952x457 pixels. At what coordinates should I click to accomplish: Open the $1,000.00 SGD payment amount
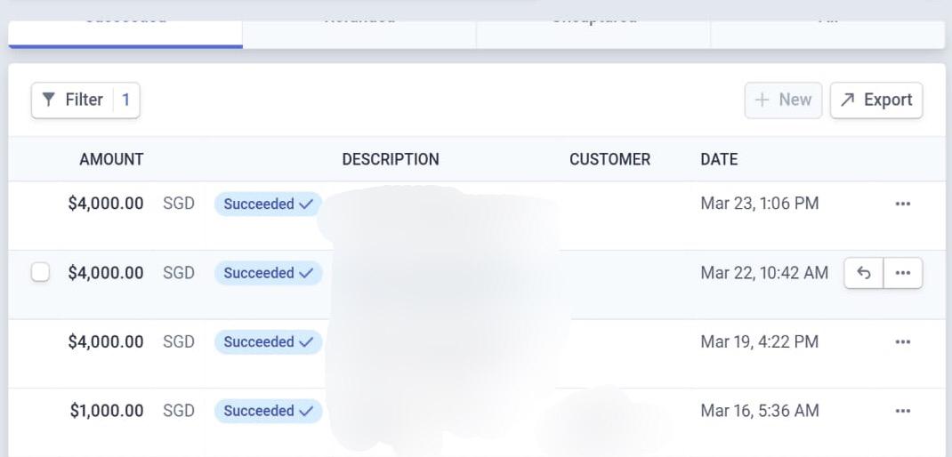click(x=107, y=411)
